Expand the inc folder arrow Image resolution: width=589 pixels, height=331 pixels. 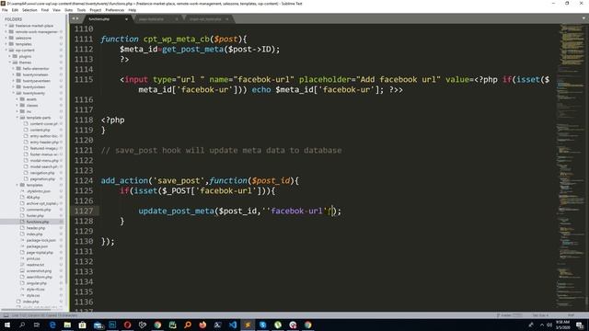[17, 111]
